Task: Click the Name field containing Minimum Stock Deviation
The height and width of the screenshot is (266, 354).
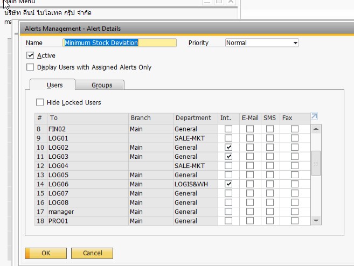Action: point(120,43)
